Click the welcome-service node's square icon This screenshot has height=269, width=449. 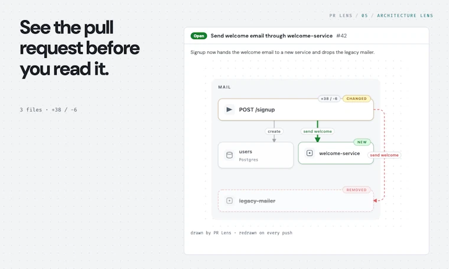(310, 153)
